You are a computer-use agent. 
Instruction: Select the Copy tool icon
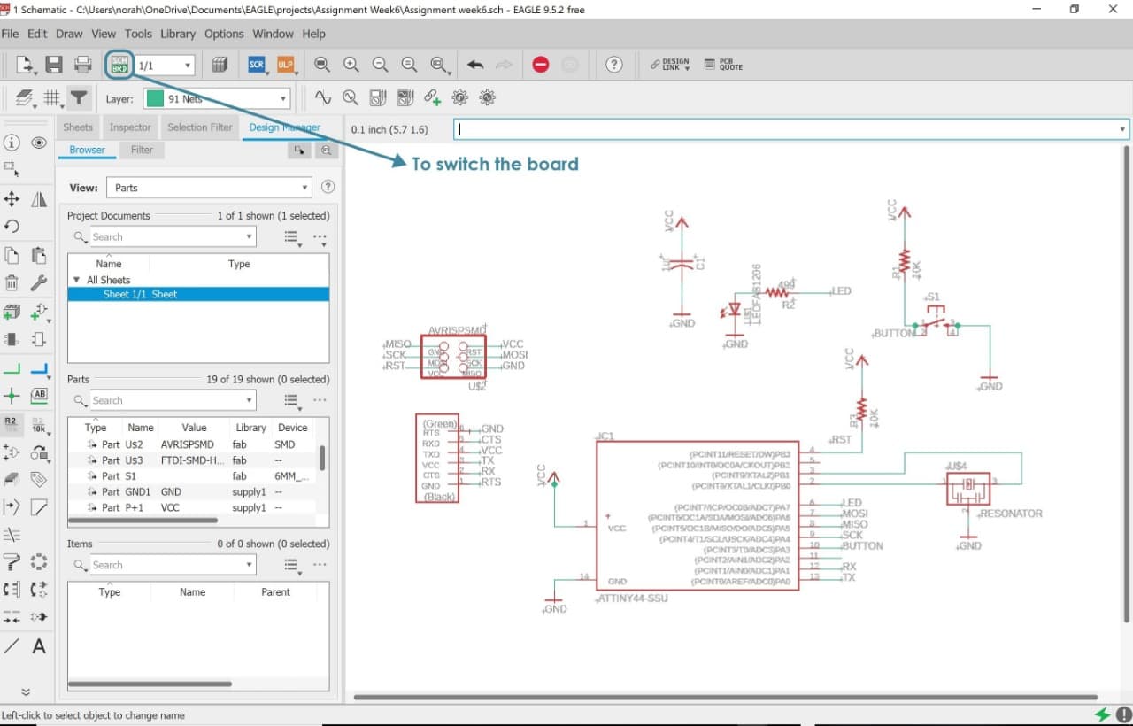point(12,256)
